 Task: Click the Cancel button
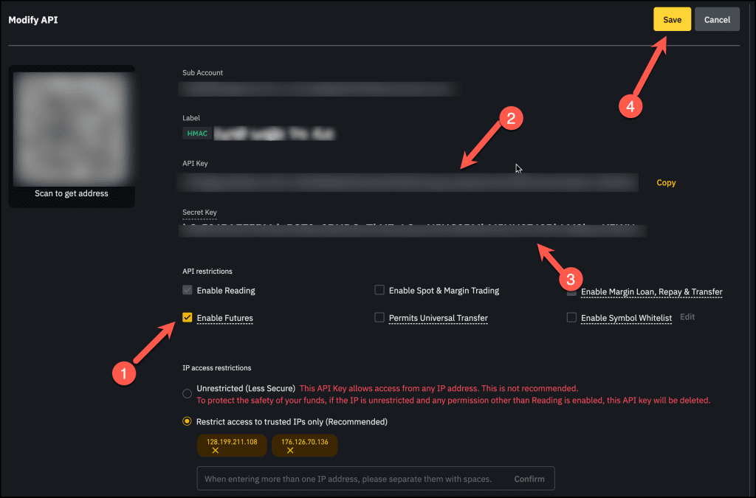(717, 20)
